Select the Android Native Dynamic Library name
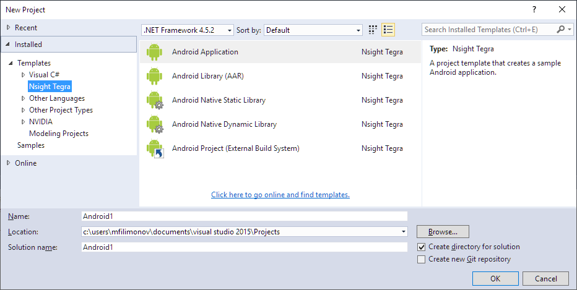The image size is (577, 290). click(x=224, y=124)
